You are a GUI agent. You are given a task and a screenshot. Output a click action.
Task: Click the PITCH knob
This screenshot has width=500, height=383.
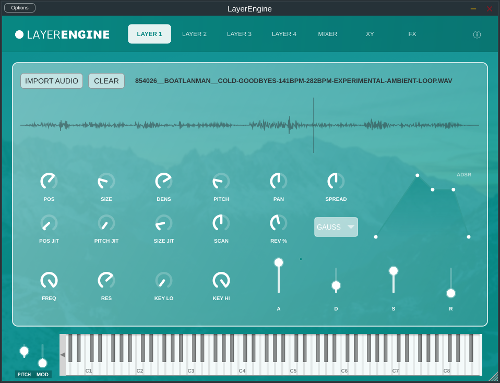coord(221,181)
